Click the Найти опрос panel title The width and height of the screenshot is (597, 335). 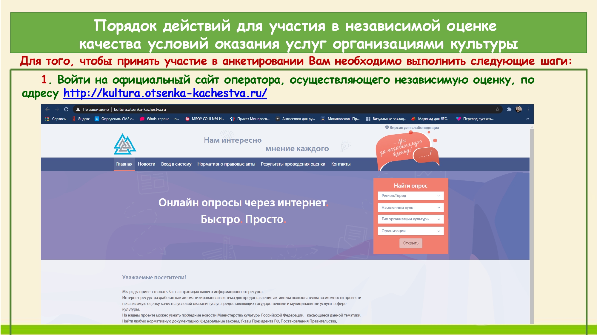(411, 186)
